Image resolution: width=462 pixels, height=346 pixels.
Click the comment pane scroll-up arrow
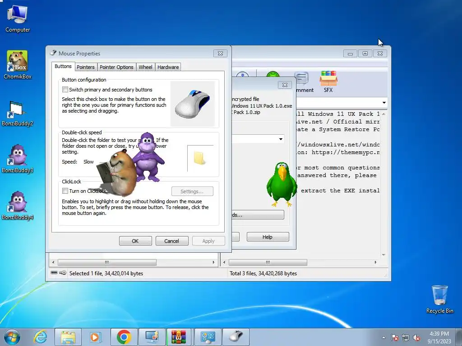pyautogui.click(x=383, y=114)
